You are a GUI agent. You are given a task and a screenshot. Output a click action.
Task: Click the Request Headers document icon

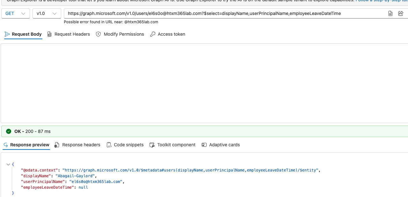[49, 34]
